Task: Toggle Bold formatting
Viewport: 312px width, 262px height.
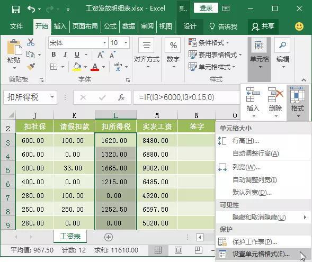Action: tap(54, 55)
